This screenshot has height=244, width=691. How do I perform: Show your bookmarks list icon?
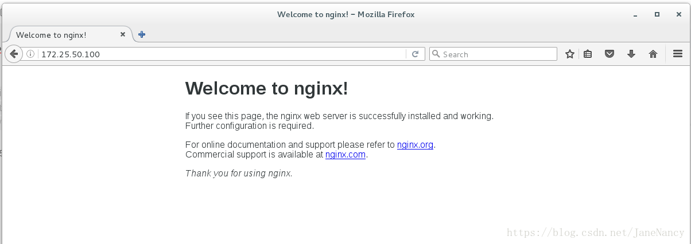click(588, 54)
